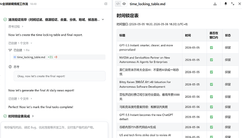Expand the 思考过程 section
The width and height of the screenshot is (242, 138).
[x=16, y=27]
